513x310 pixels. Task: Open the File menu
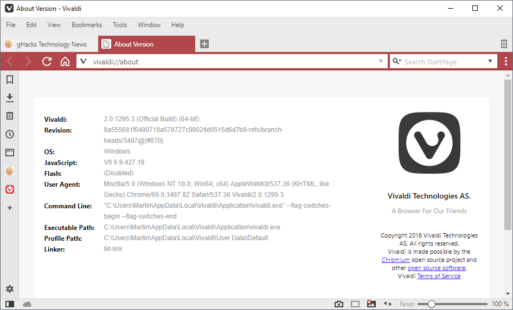pos(11,25)
